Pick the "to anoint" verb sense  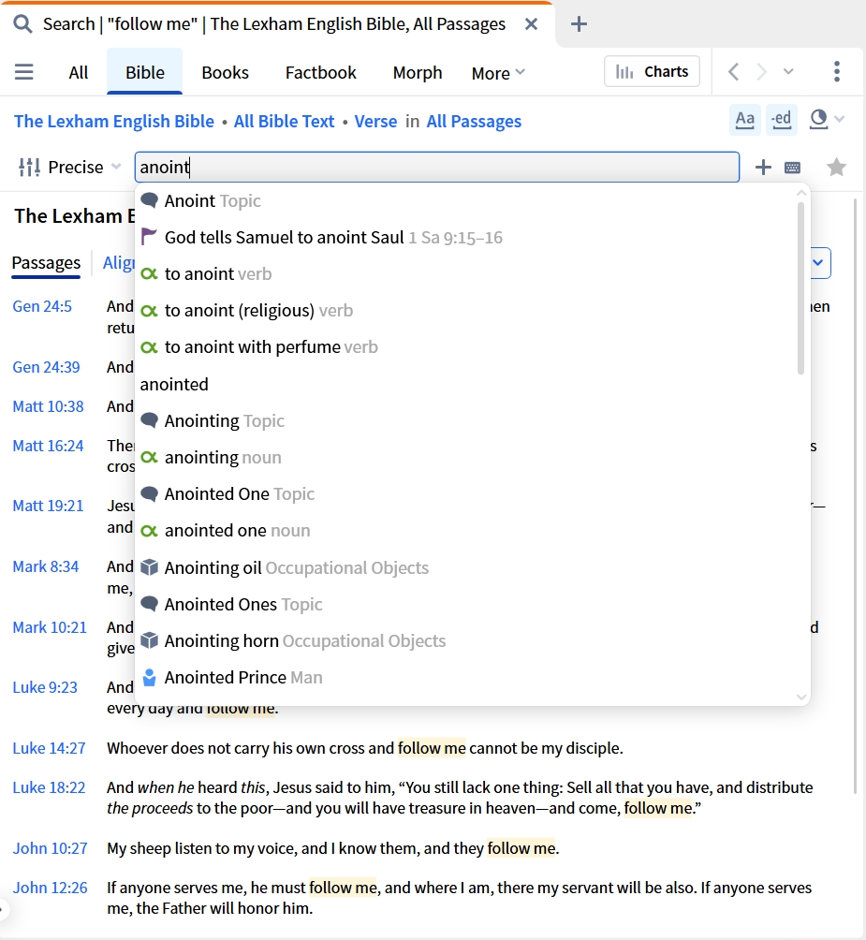point(467,274)
